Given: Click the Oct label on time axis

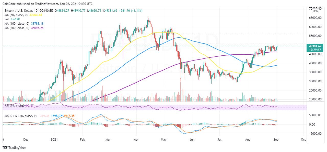Looking at the screenshot, I should click(x=303, y=140).
